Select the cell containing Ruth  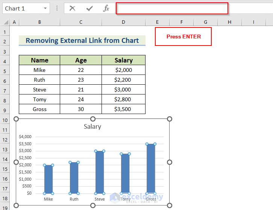(x=39, y=80)
